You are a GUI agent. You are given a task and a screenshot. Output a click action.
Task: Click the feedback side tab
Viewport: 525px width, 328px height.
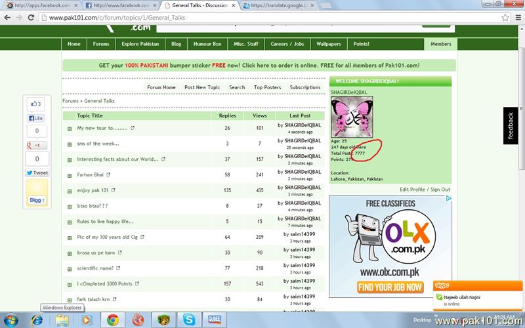click(511, 125)
